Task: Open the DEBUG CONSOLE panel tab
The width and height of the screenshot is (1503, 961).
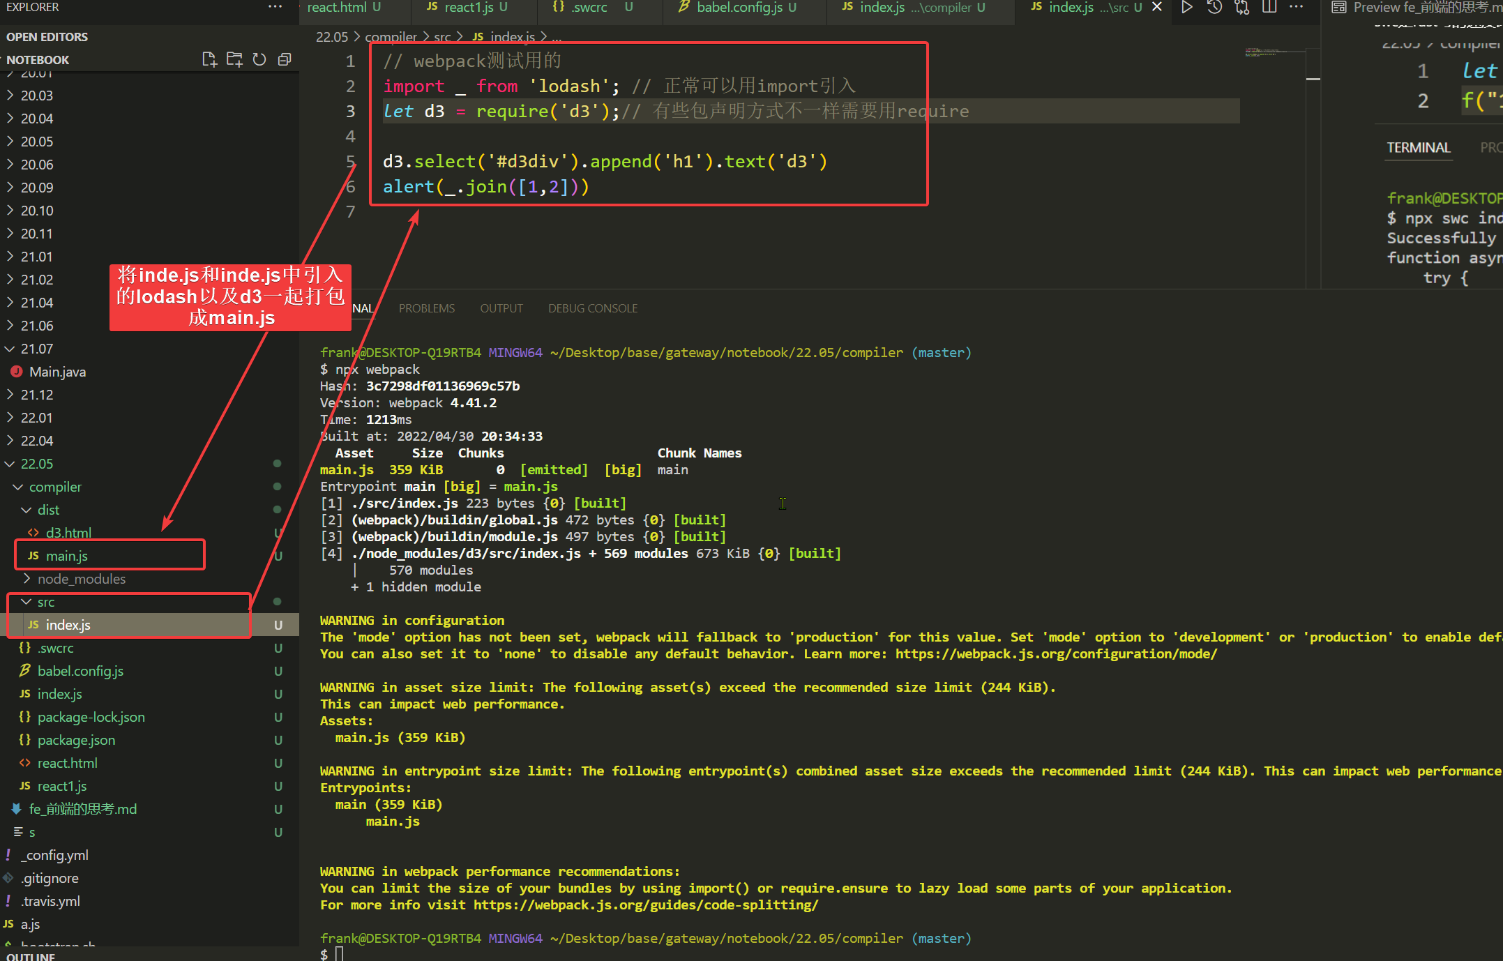Action: click(x=593, y=308)
